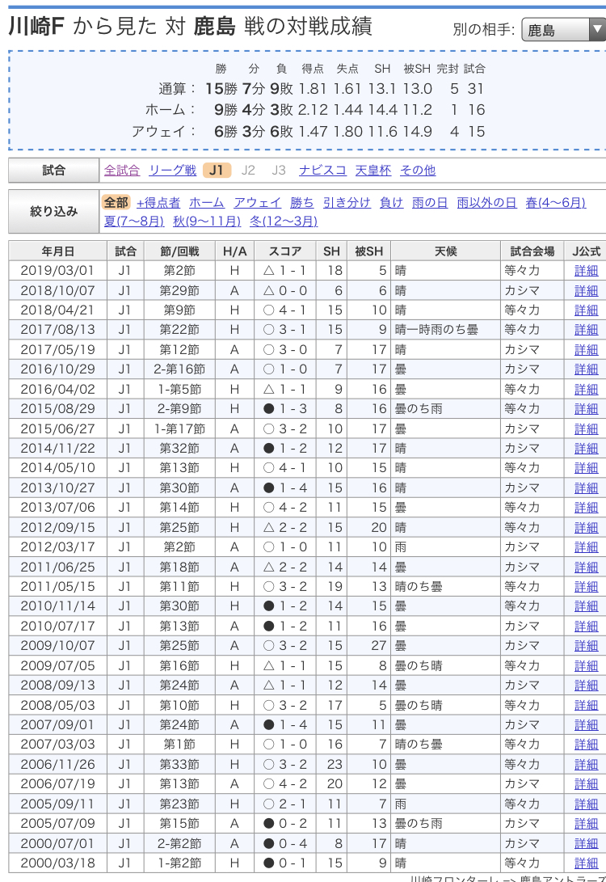Filter results to 引き分け only
This screenshot has width=606, height=882.
click(347, 202)
